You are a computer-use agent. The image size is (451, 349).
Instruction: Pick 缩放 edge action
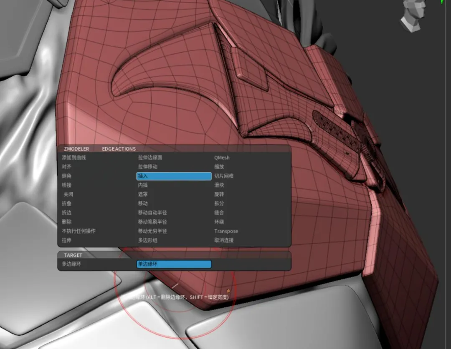pyautogui.click(x=219, y=167)
